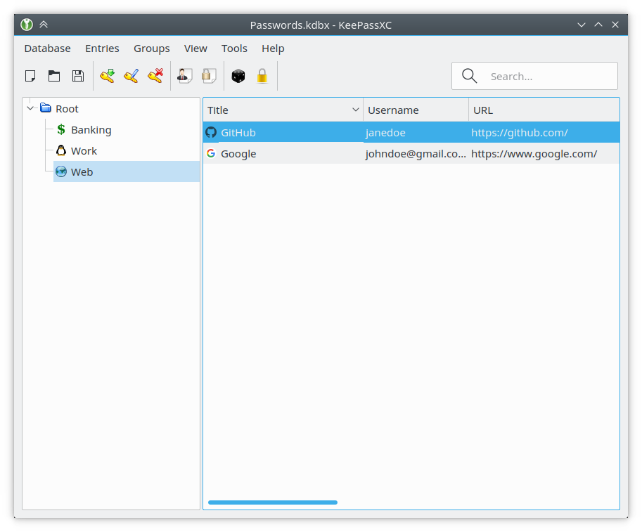The image size is (642, 532).
Task: Open the Tools menu
Action: click(x=234, y=48)
